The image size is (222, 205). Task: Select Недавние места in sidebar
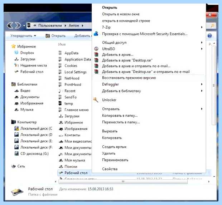tap(34, 65)
